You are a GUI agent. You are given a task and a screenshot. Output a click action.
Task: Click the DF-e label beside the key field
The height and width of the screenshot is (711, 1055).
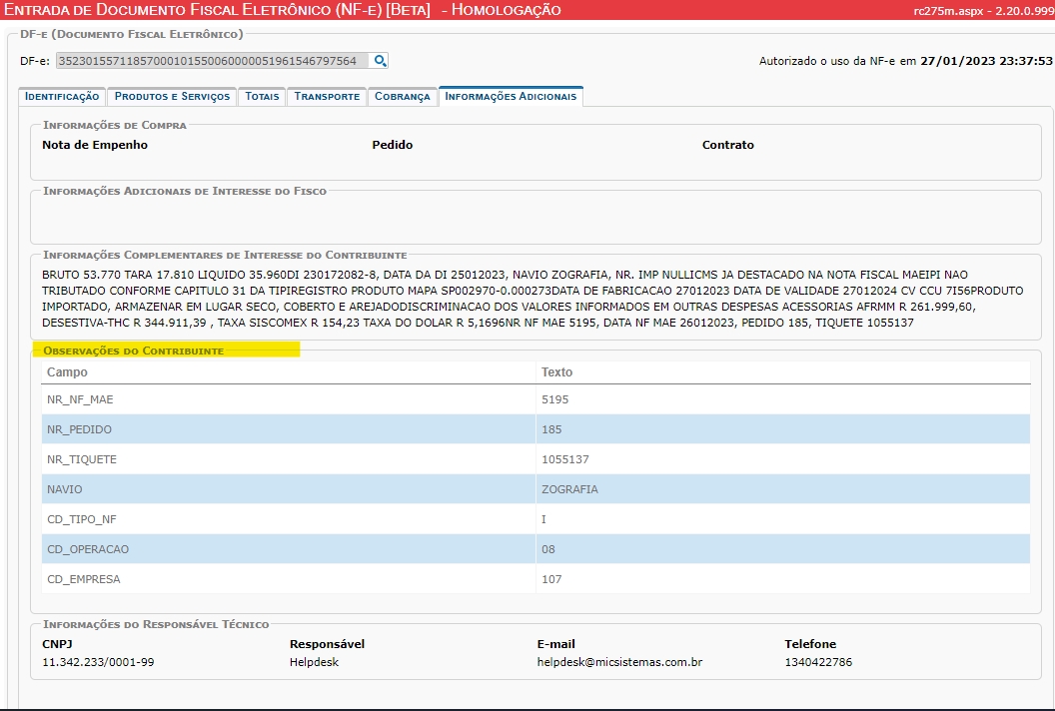[35, 61]
